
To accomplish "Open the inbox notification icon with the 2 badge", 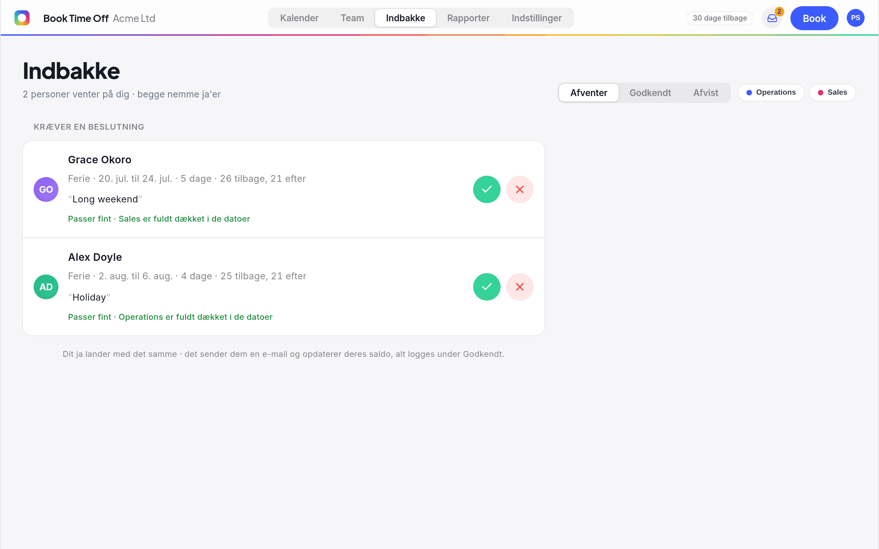I will (x=772, y=18).
